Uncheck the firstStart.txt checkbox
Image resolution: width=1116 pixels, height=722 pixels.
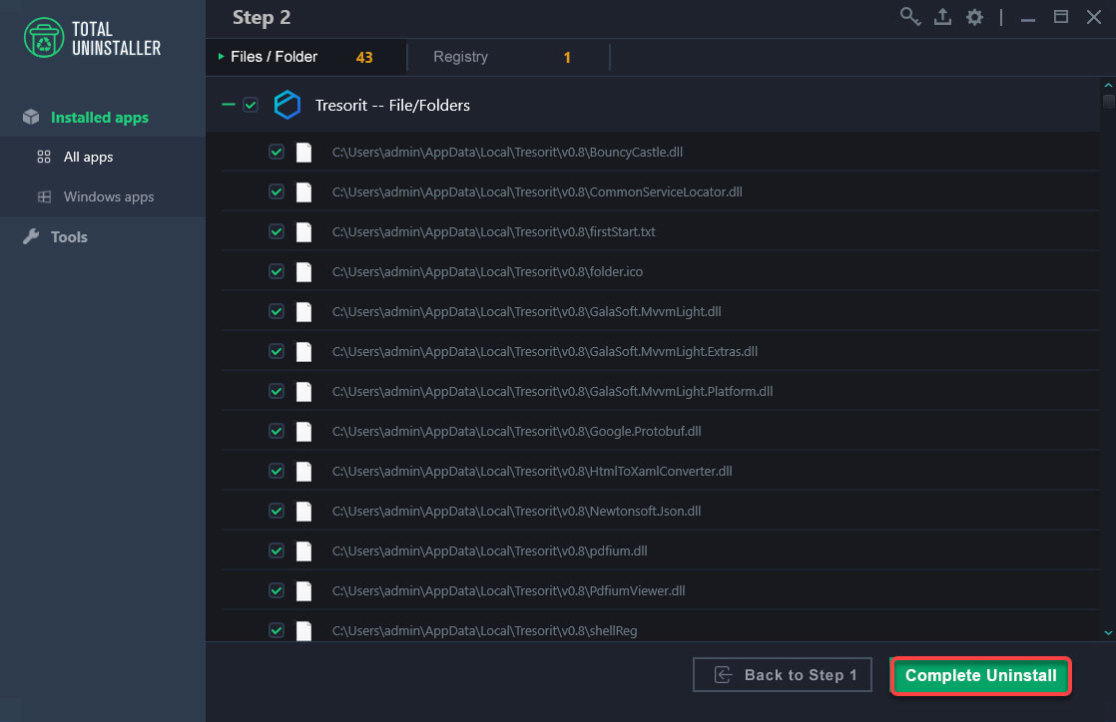click(x=277, y=231)
